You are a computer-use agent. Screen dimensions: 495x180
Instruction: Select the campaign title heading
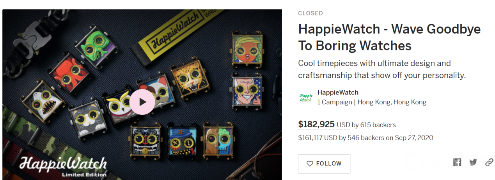389,37
